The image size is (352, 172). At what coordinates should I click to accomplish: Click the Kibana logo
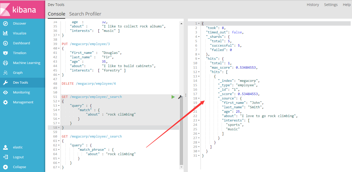coord(22,9)
